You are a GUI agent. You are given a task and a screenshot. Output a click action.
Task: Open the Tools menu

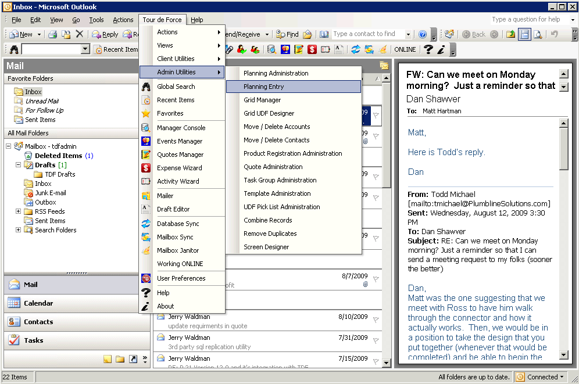pyautogui.click(x=96, y=20)
